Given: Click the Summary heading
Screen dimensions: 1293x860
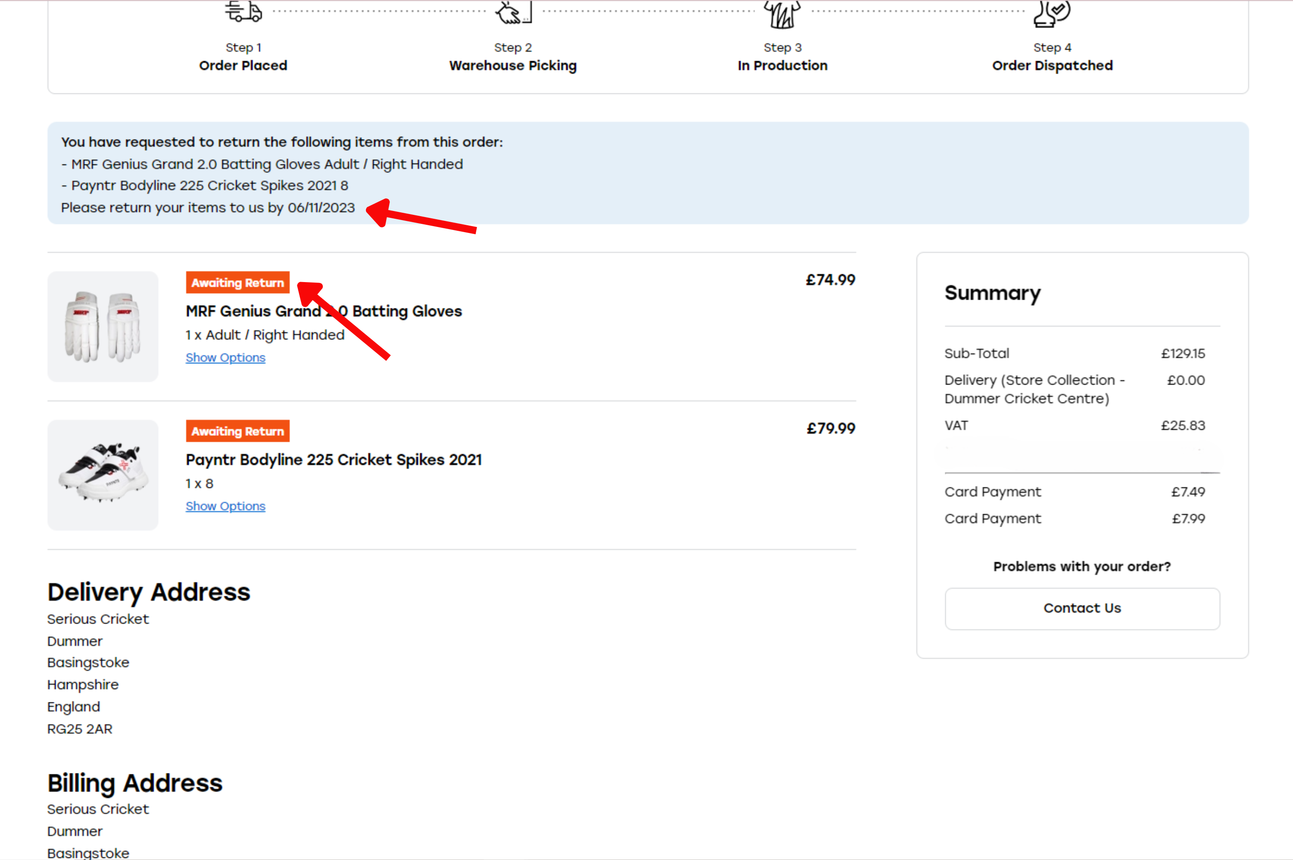Looking at the screenshot, I should (992, 293).
